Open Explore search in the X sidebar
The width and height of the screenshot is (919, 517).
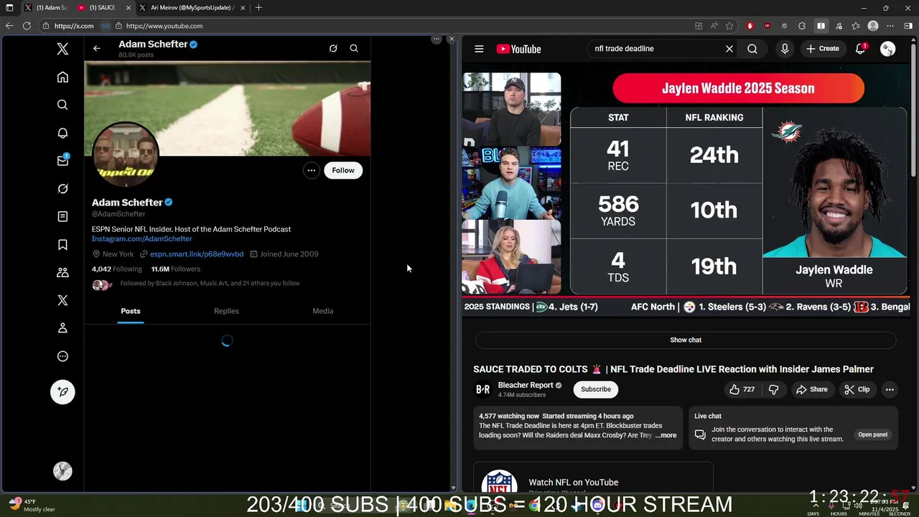62,105
